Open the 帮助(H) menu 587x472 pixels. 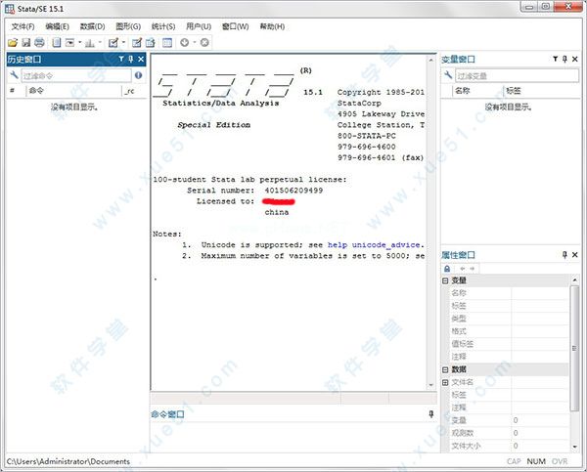[x=272, y=26]
